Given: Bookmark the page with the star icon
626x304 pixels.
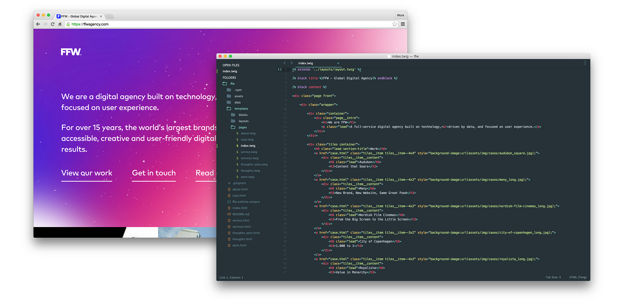Looking at the screenshot, I should pyautogui.click(x=394, y=24).
